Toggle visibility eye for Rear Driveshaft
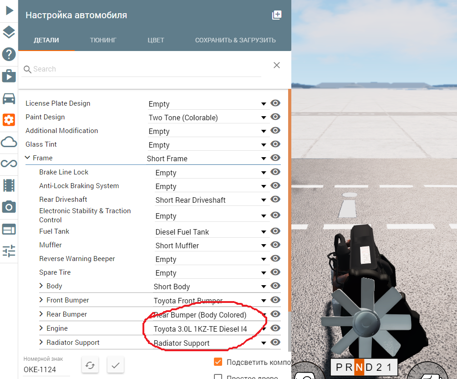This screenshot has height=379, width=457. pyautogui.click(x=275, y=199)
